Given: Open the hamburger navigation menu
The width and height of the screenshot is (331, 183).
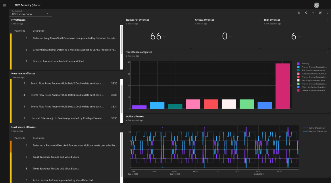Looking at the screenshot, I should click(x=4, y=5).
